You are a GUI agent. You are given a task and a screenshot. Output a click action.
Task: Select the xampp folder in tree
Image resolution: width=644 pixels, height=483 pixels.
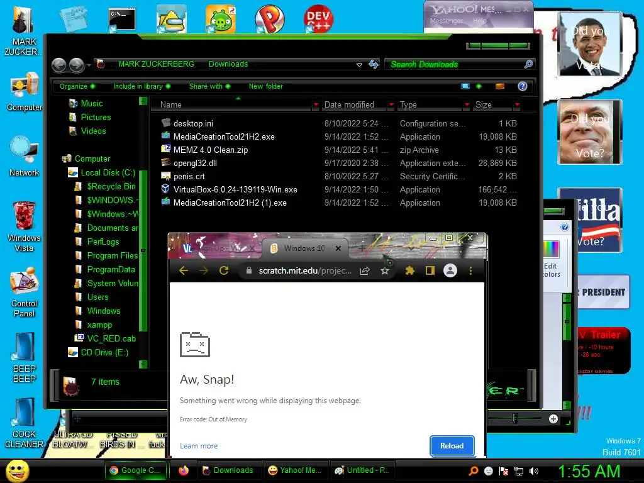tap(99, 325)
